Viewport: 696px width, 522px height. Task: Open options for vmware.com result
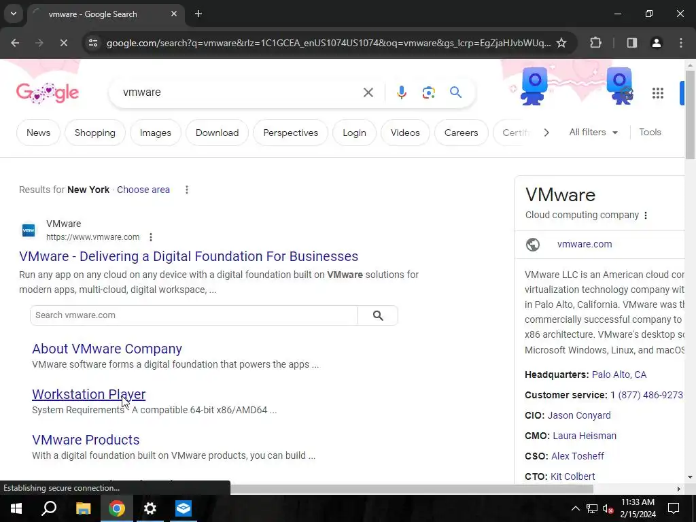tap(151, 237)
